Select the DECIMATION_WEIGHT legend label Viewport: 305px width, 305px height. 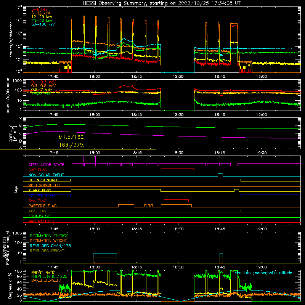coord(48,241)
